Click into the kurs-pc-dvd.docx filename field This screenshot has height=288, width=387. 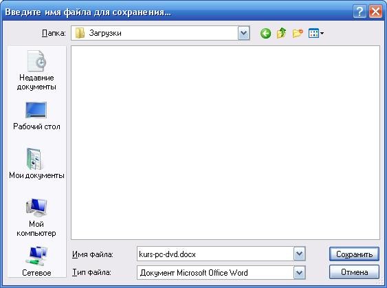215,254
